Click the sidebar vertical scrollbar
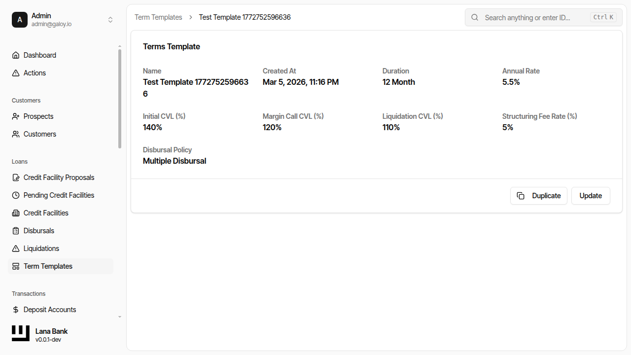Image resolution: width=631 pixels, height=355 pixels. 120,99
